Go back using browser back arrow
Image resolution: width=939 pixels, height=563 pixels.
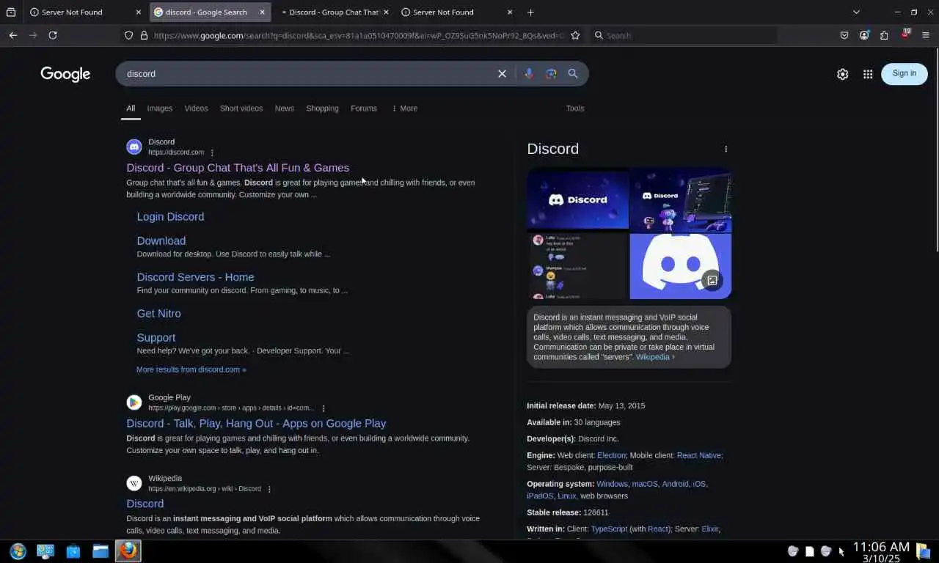click(13, 35)
